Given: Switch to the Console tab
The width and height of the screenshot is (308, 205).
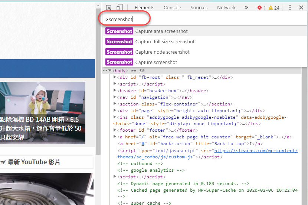Looking at the screenshot, I should (x=172, y=8).
